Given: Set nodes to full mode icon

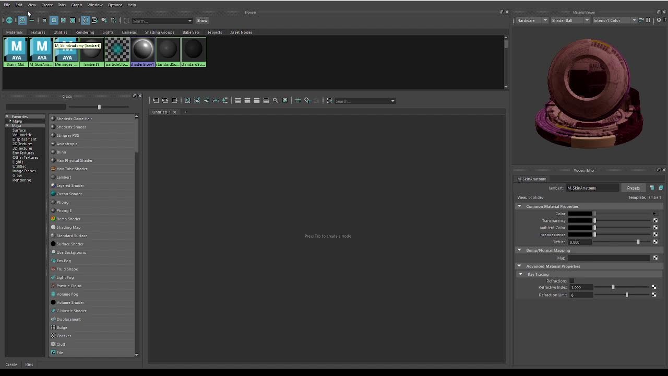Looking at the screenshot, I should (256, 100).
